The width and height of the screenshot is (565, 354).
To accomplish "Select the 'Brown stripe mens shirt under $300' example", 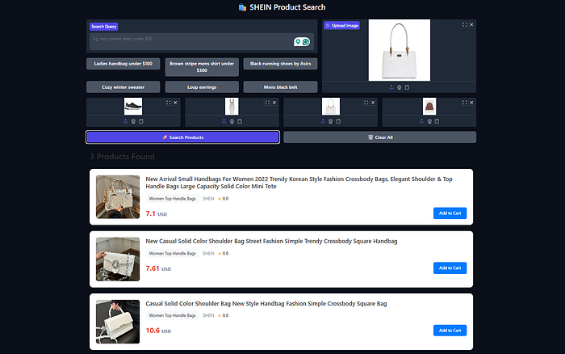I will (202, 67).
